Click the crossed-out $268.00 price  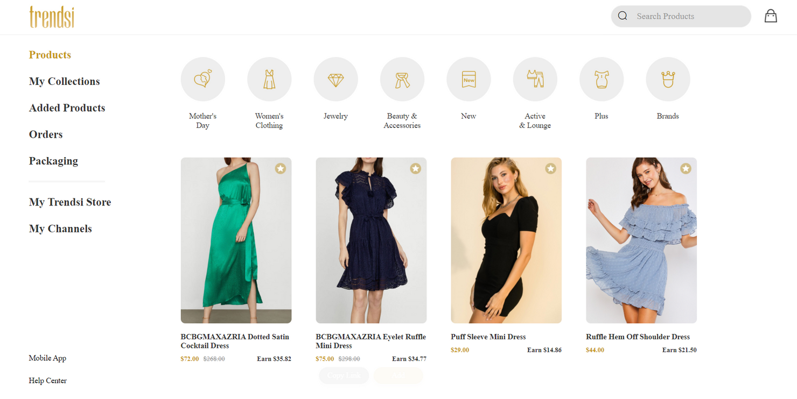tap(214, 359)
